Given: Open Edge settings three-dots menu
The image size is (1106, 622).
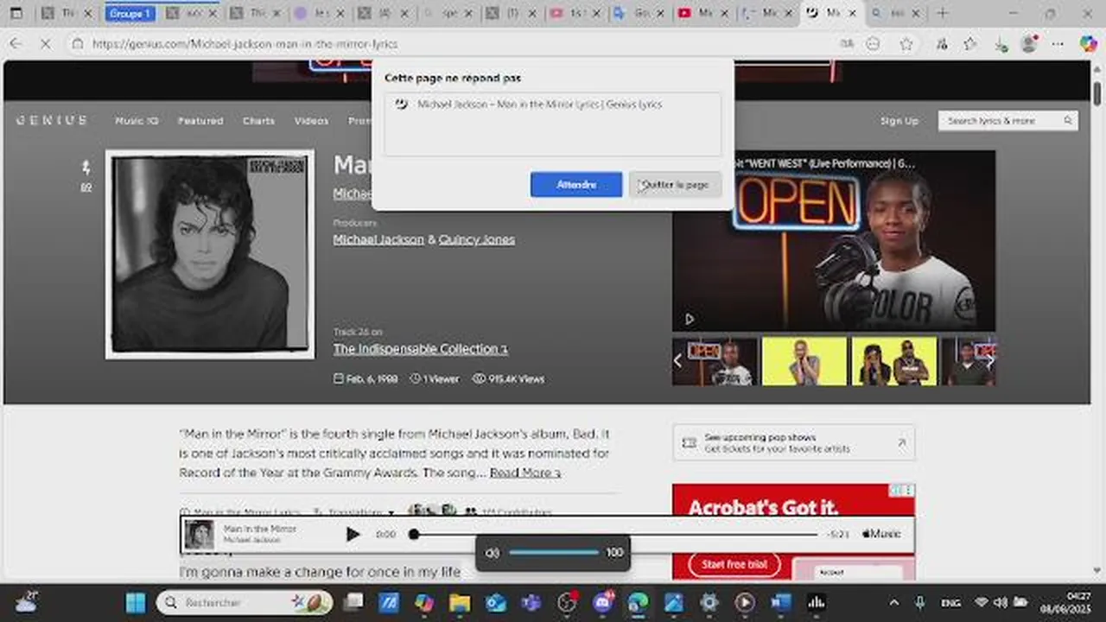Looking at the screenshot, I should pos(1058,44).
